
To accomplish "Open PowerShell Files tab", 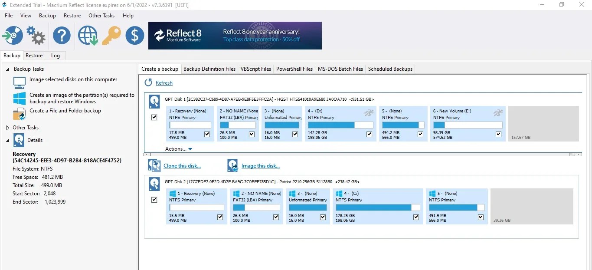I will point(294,69).
